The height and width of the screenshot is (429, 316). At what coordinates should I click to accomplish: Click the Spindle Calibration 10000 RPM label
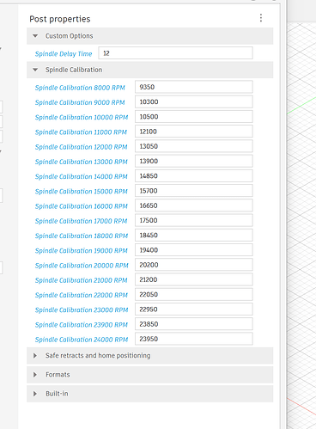(82, 118)
